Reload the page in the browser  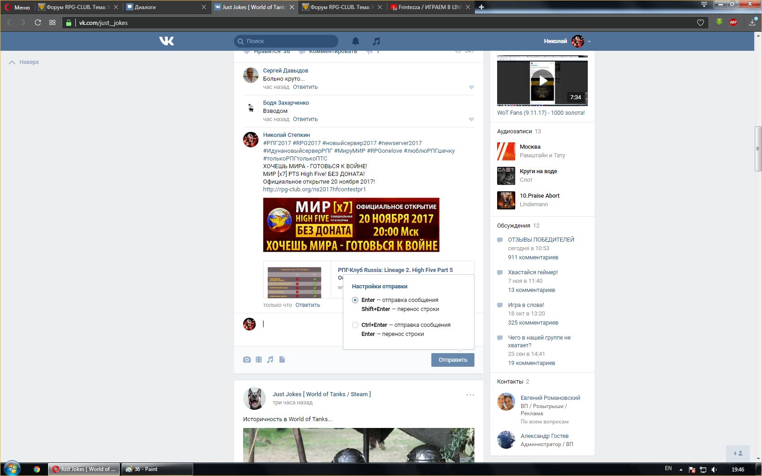(x=38, y=22)
